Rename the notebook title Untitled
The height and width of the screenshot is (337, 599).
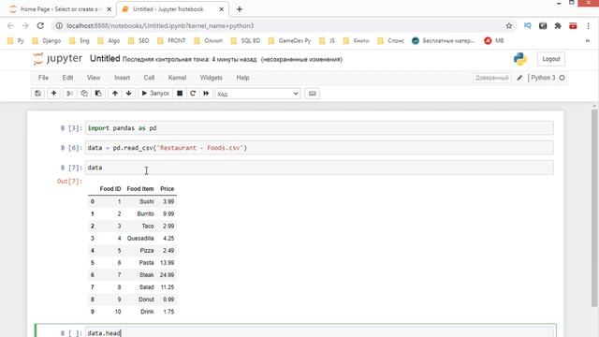coord(105,59)
